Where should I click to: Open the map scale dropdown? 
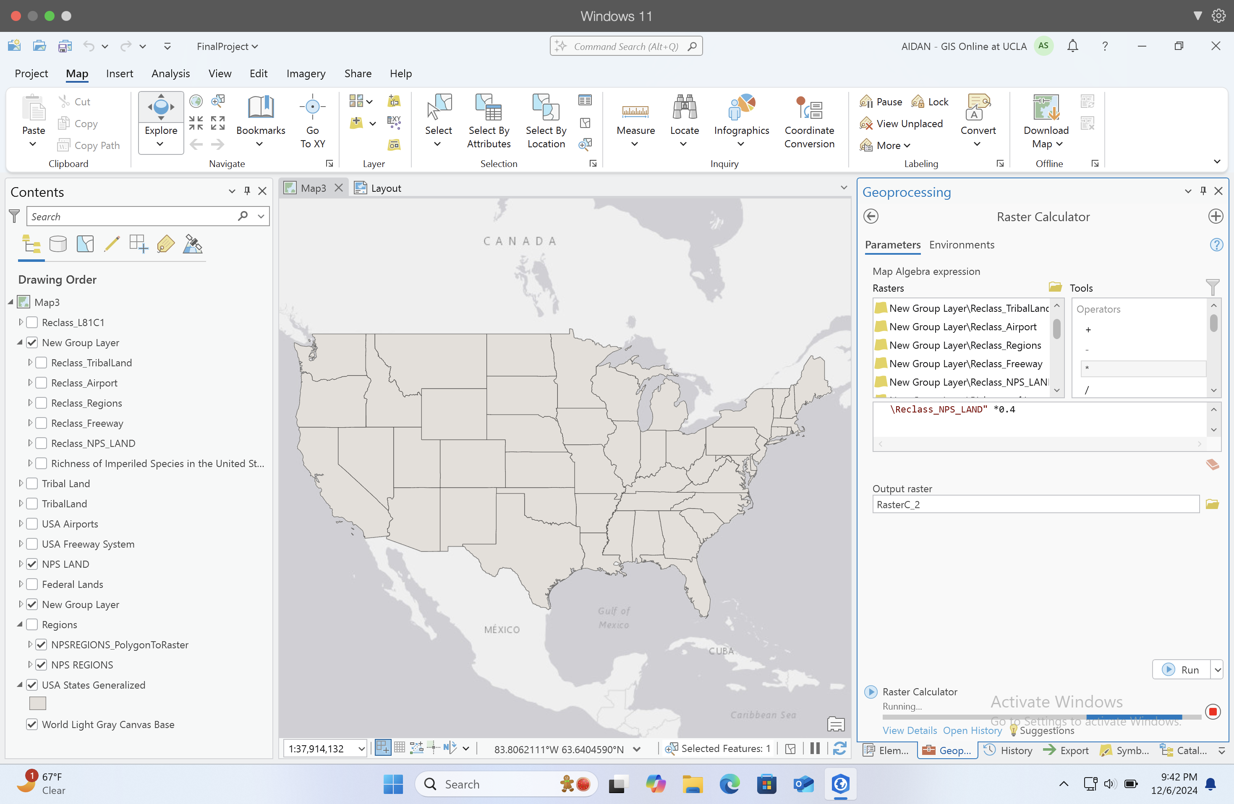tap(361, 749)
